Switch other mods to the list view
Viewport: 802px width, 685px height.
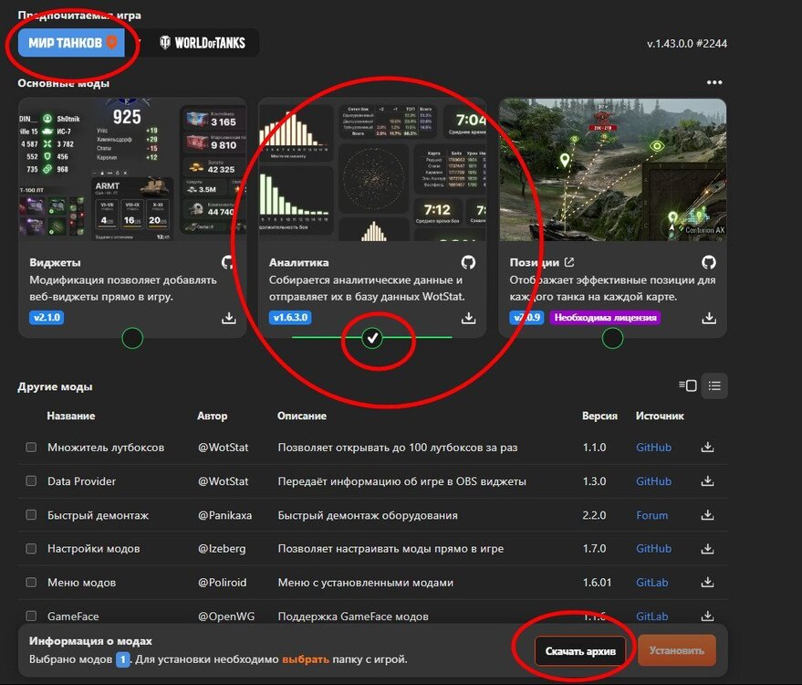(x=714, y=385)
